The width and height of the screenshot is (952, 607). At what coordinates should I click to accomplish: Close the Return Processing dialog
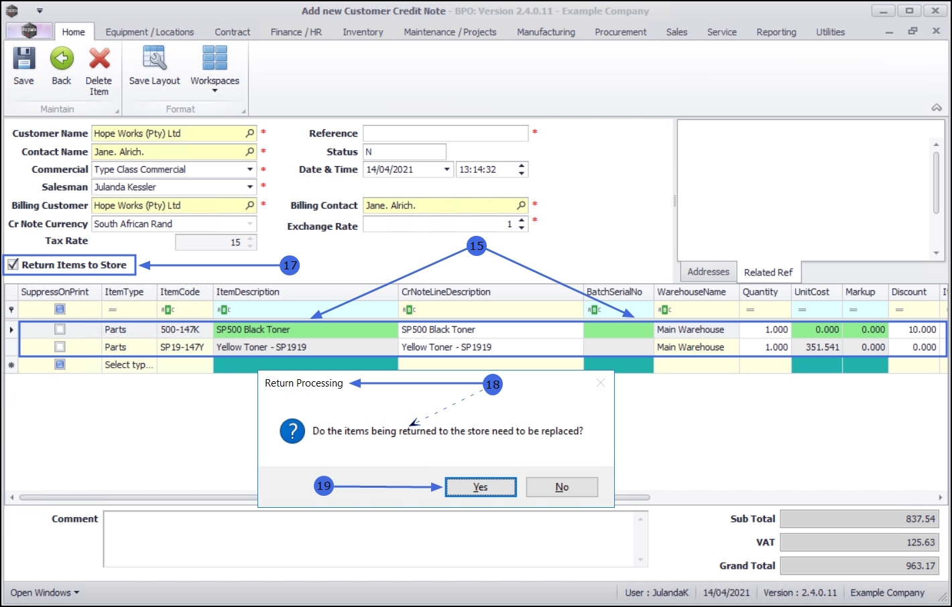(601, 383)
